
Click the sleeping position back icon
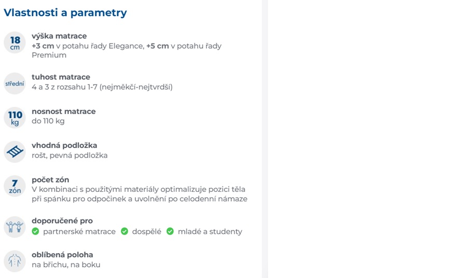tap(15, 261)
